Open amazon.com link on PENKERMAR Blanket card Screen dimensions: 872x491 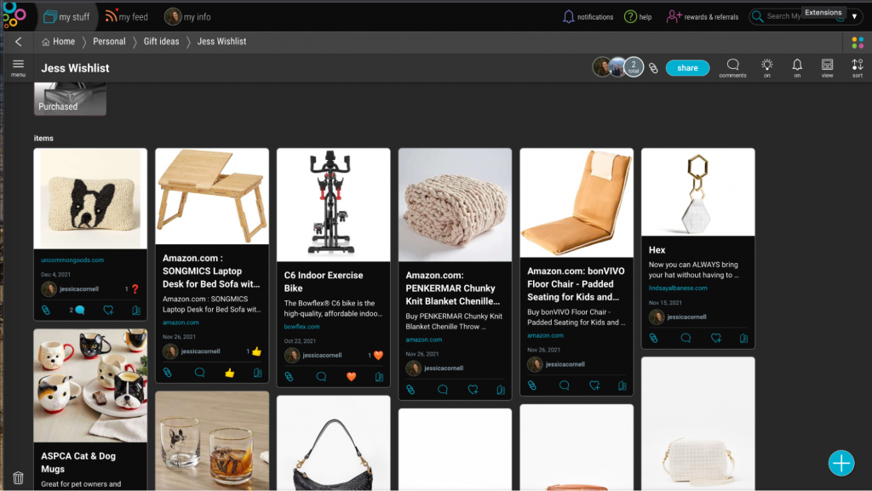(x=424, y=340)
